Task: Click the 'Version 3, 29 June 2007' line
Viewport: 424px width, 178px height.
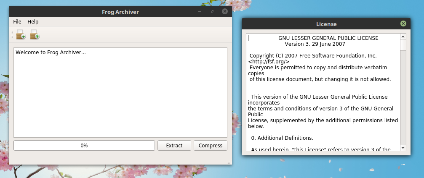Action: click(315, 44)
